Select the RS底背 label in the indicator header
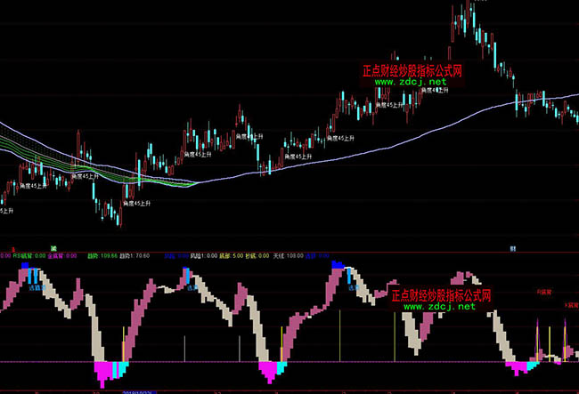The height and width of the screenshot is (394, 579). [20, 254]
